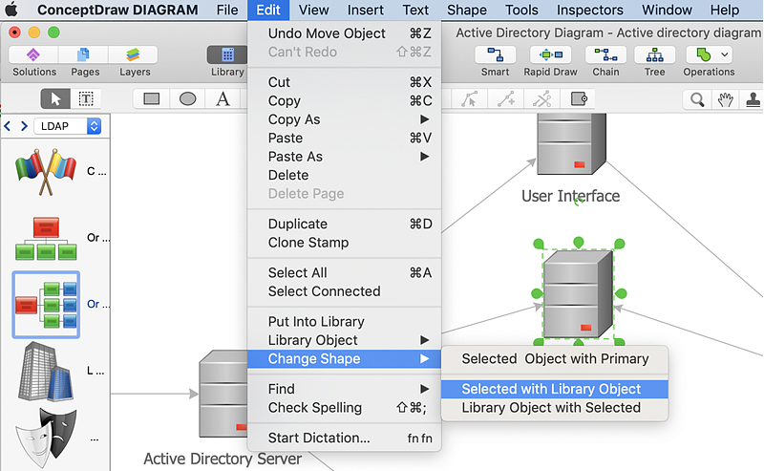Activate the Zoom magnifier tool
This screenshot has height=471, width=764.
(x=698, y=98)
